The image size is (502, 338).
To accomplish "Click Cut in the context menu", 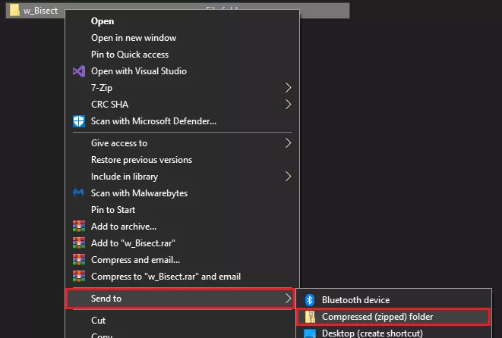I will point(99,321).
